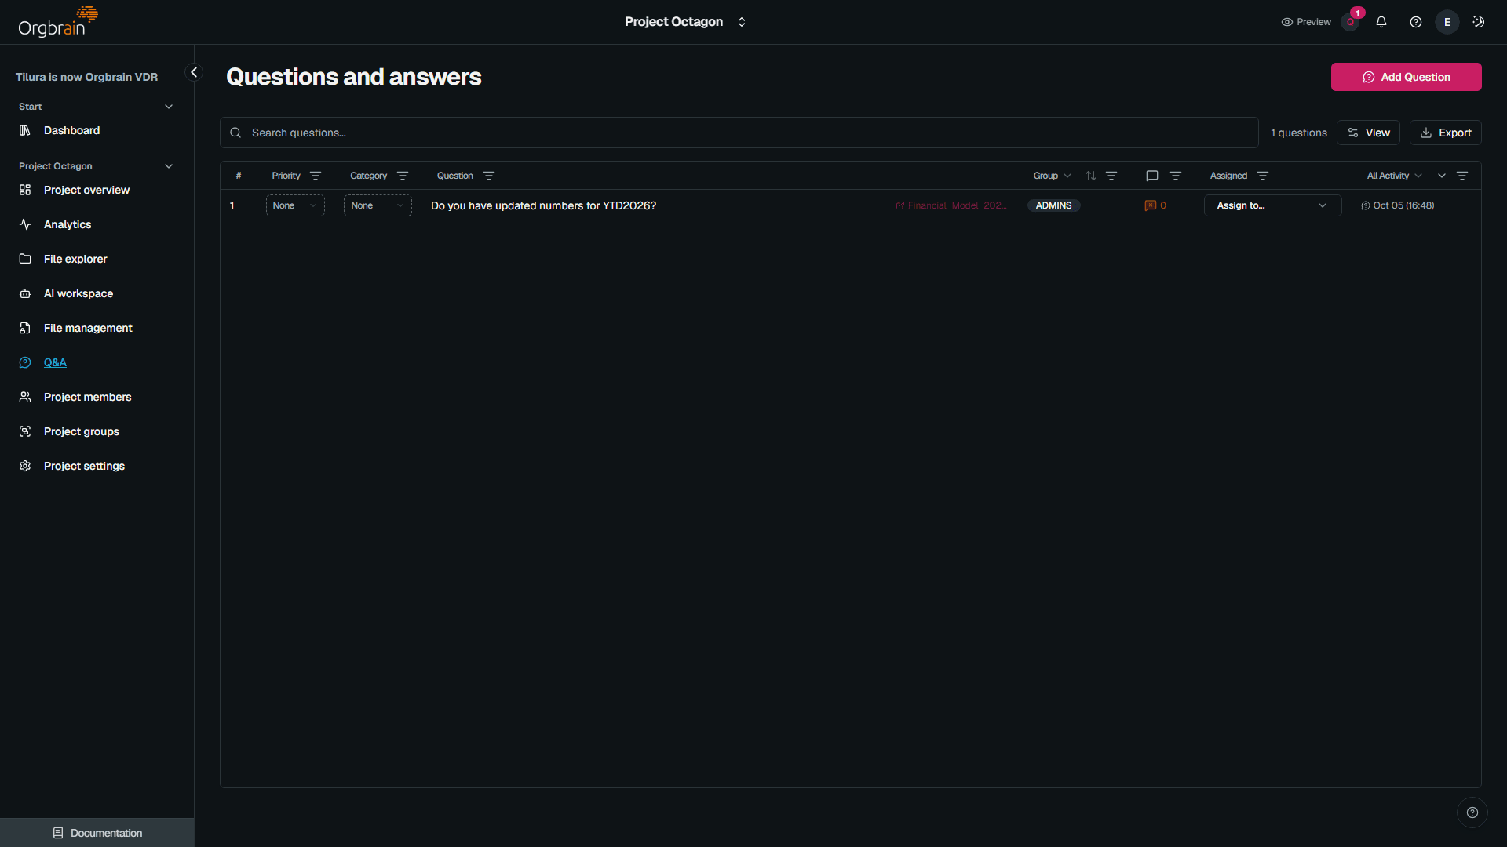Screen dimensions: 1507x847
Task: Open the activity column filter icon
Action: click(1462, 176)
